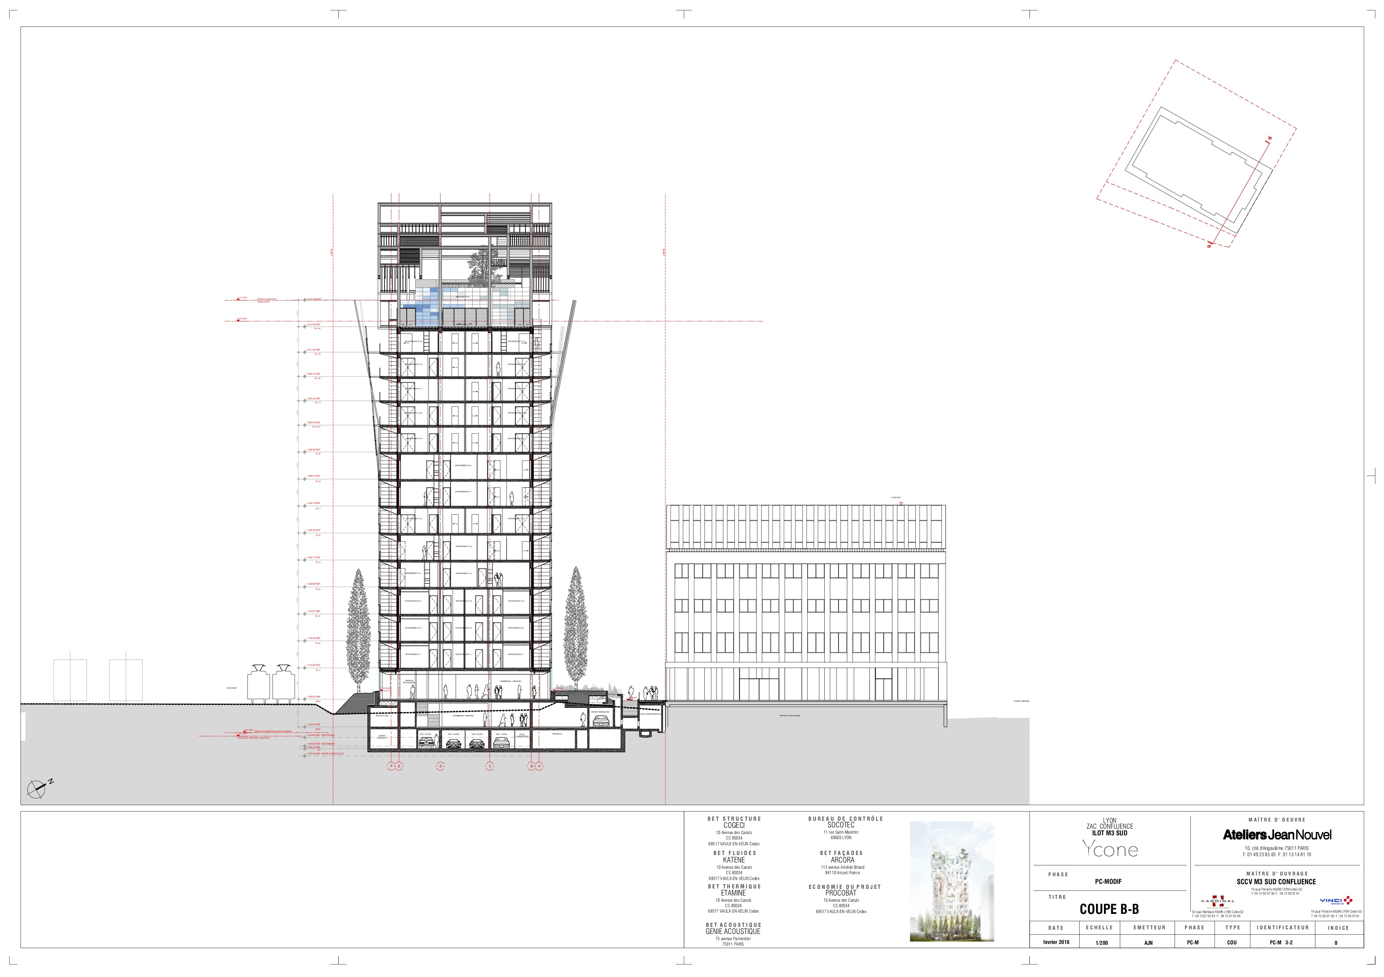Click the Vinci Immobilier logo

click(x=1336, y=901)
